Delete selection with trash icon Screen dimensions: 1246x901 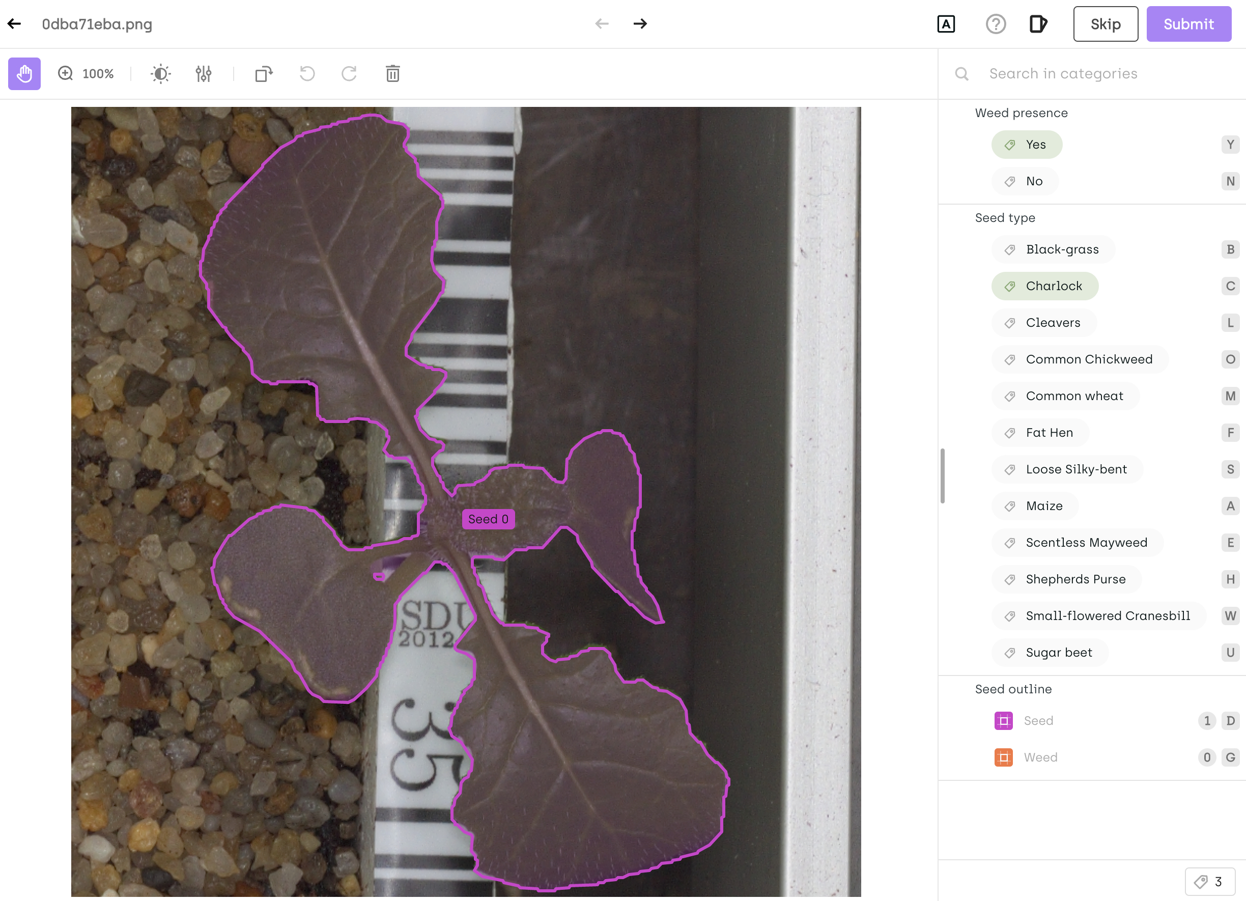[x=392, y=74]
